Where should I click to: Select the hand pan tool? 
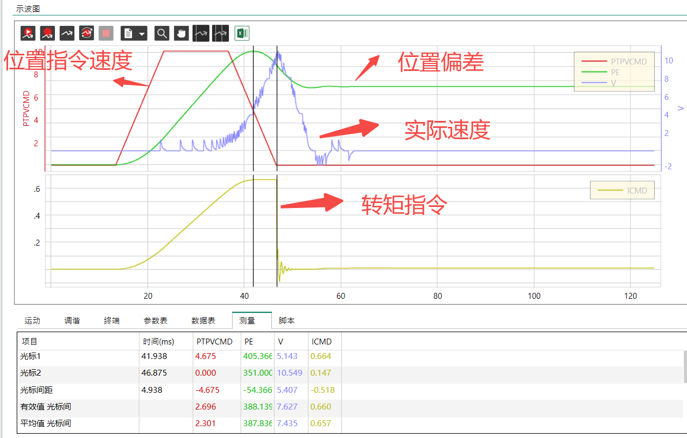click(x=181, y=33)
